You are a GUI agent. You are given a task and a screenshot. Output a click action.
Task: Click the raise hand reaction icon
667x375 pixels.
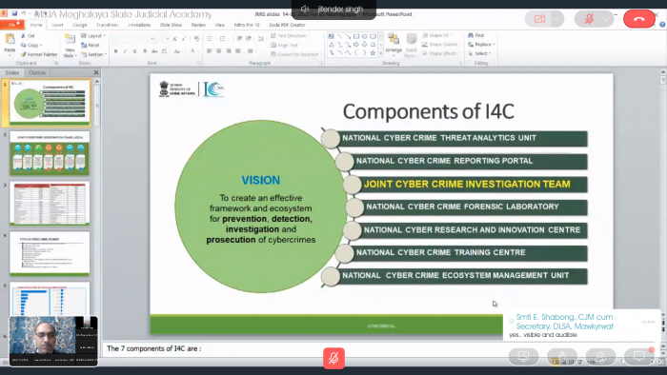coord(562,356)
